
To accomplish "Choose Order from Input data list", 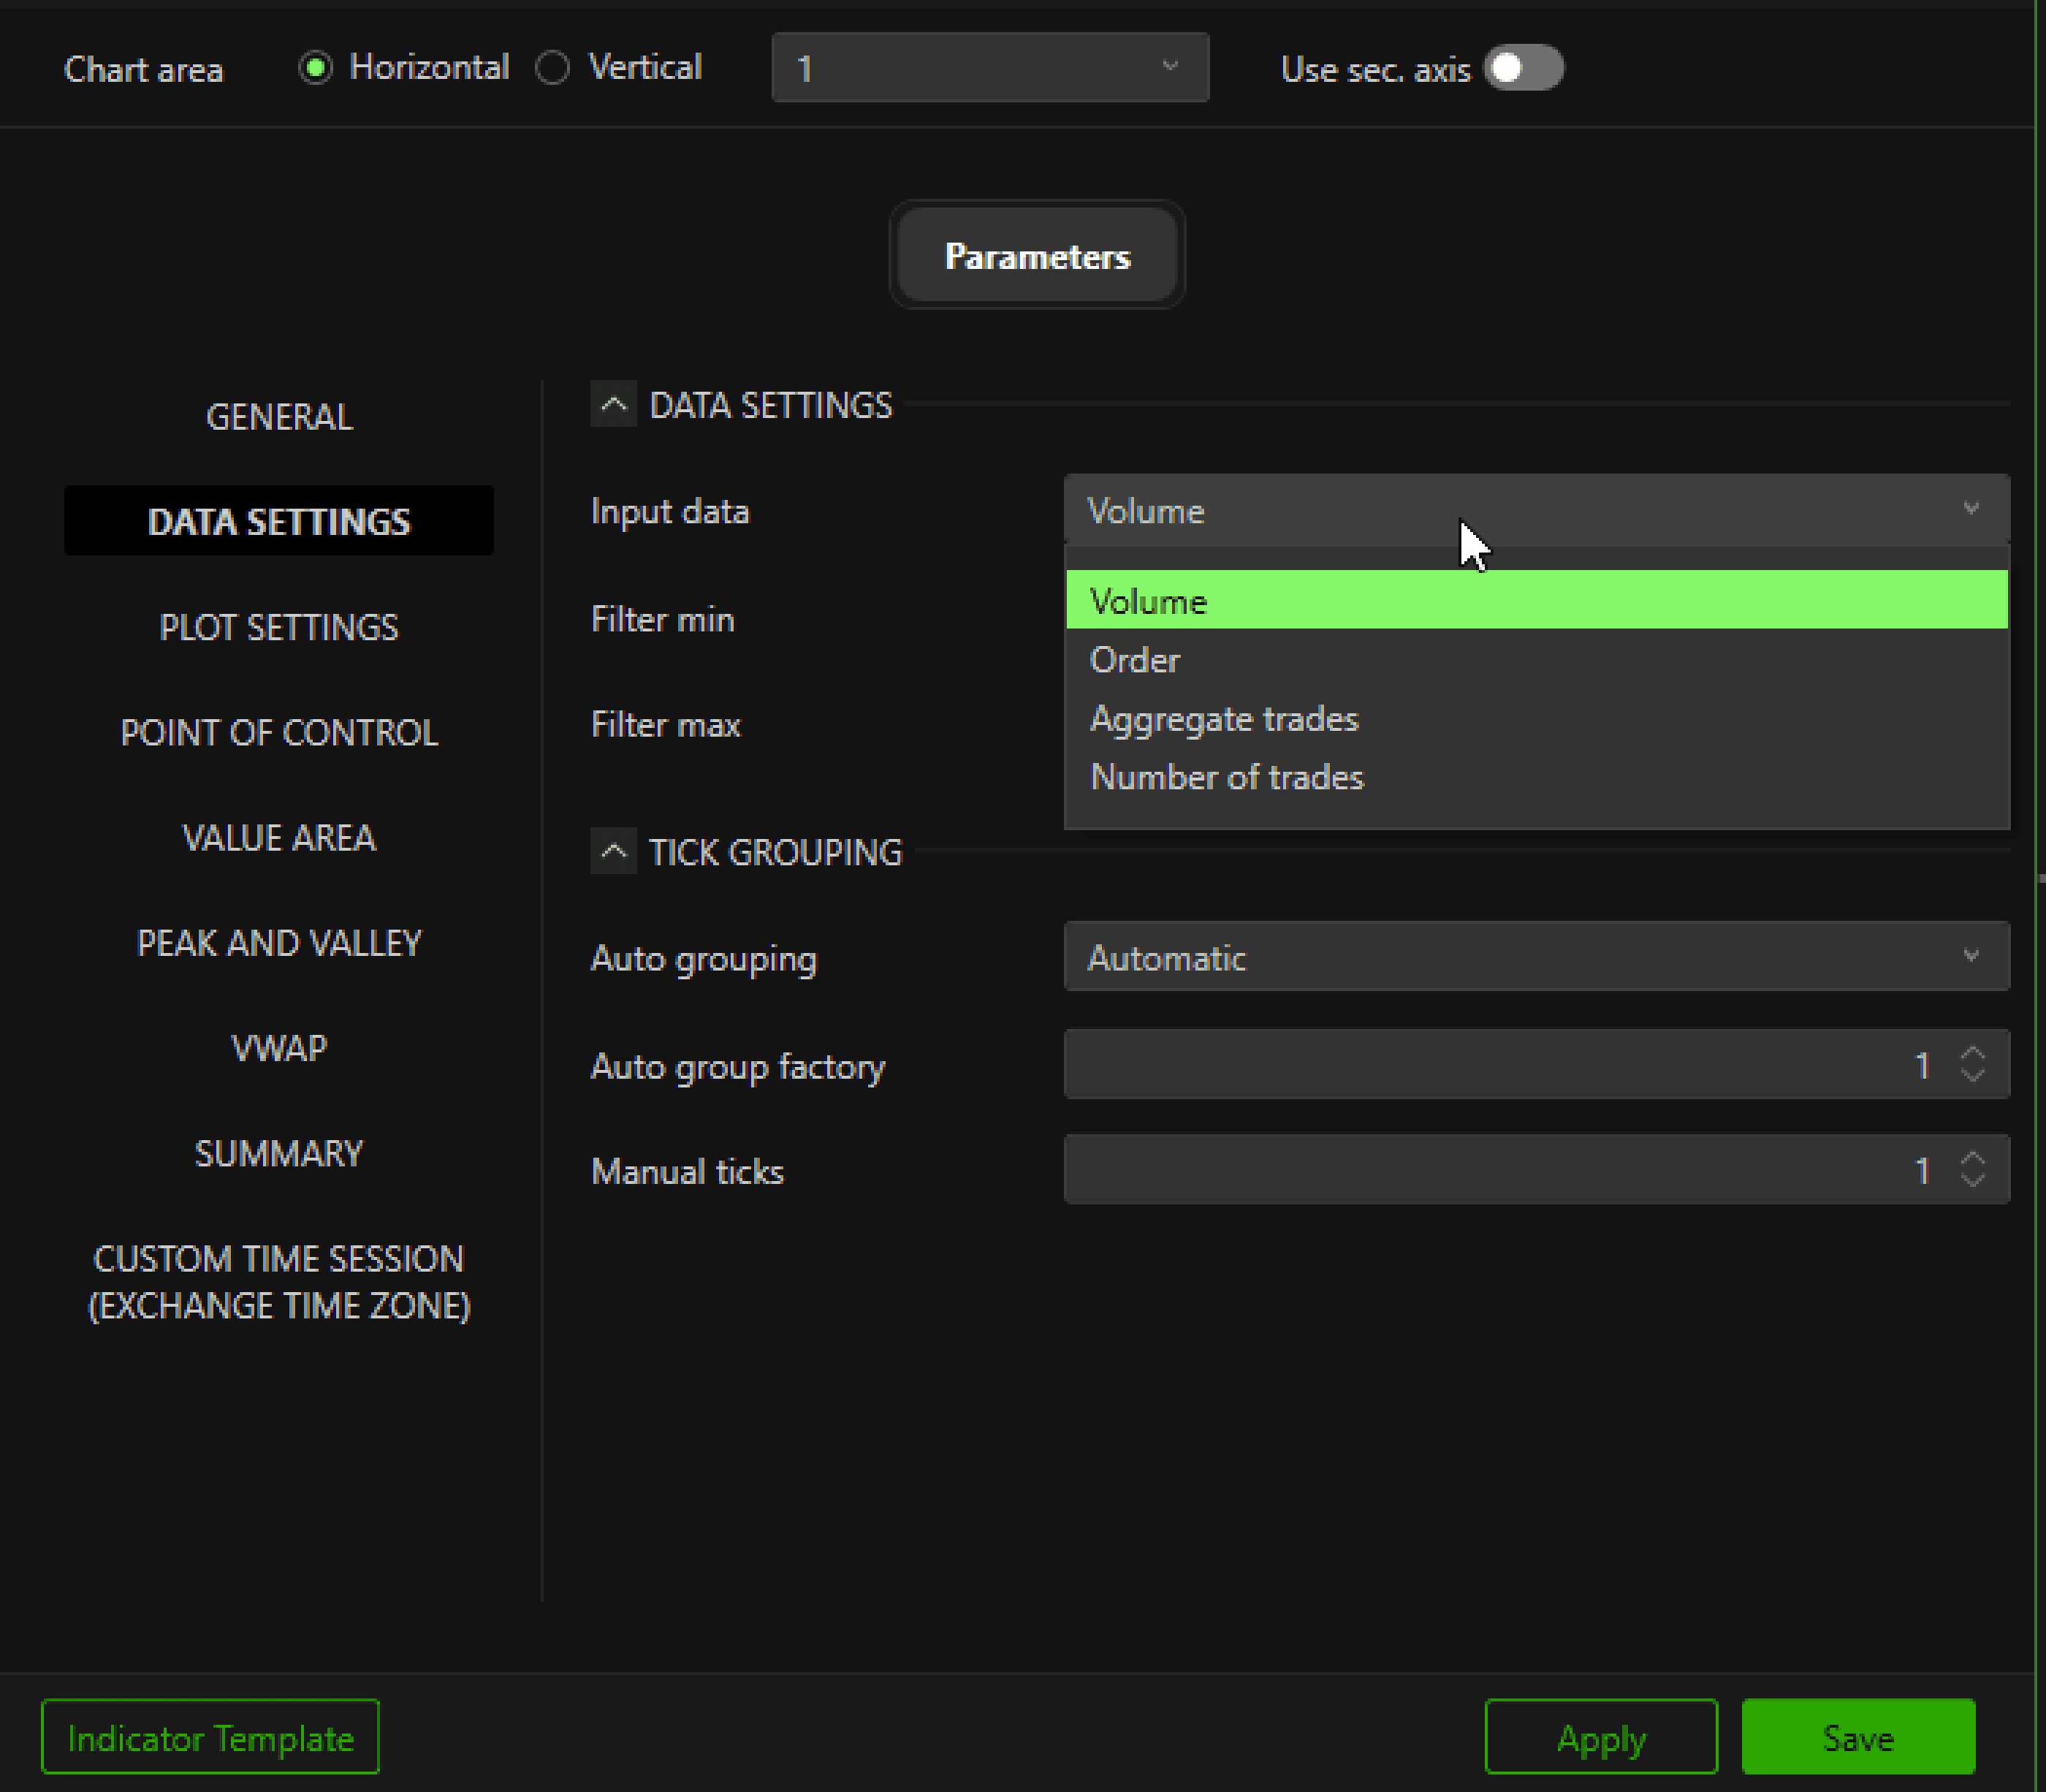I will tap(1135, 660).
